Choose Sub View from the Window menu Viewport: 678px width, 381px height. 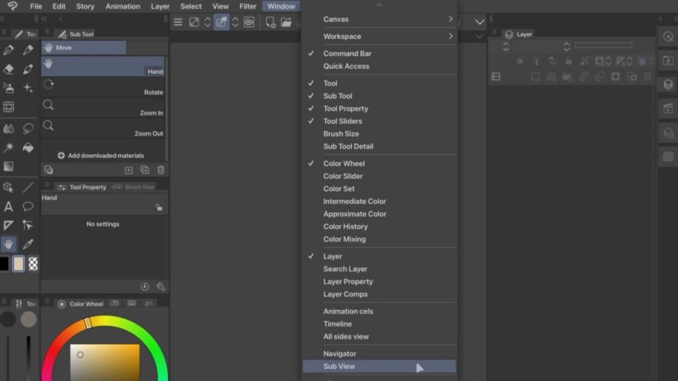pyautogui.click(x=339, y=366)
